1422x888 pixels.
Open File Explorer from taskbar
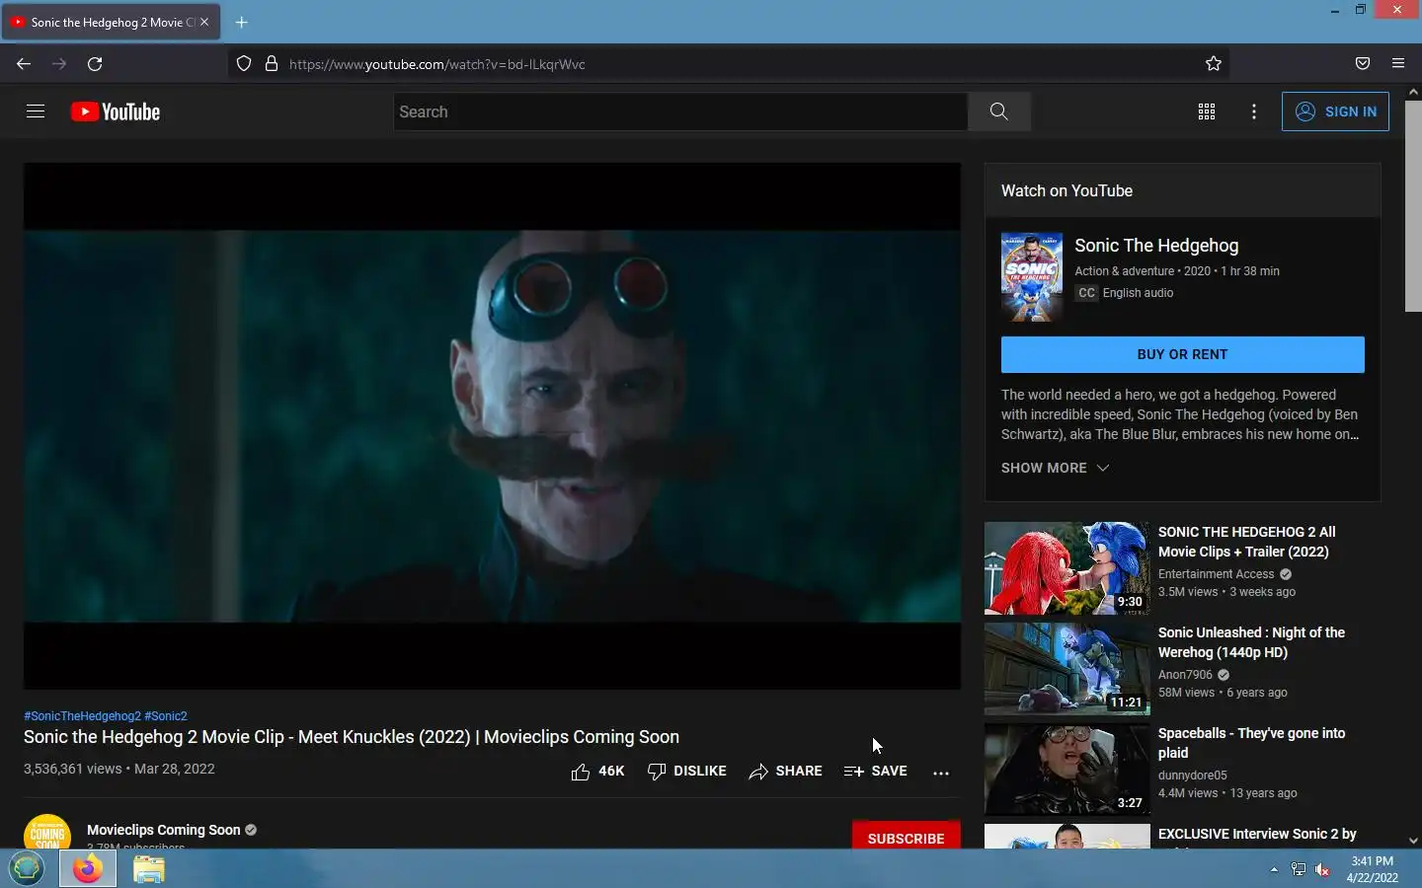pos(148,868)
